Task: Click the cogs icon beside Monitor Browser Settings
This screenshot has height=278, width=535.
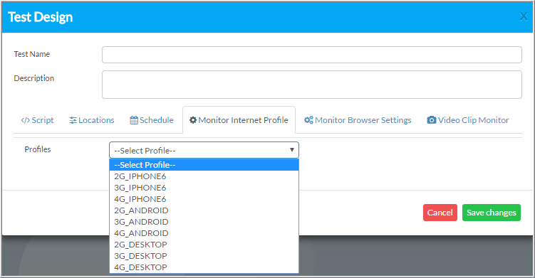Action: (x=308, y=120)
